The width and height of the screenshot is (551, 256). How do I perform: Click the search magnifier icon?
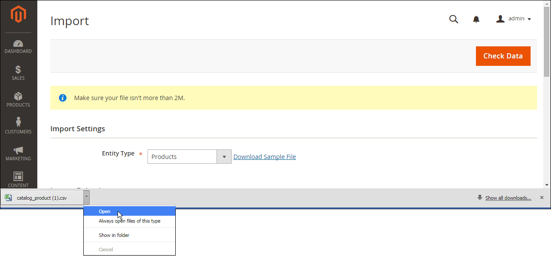coord(453,19)
